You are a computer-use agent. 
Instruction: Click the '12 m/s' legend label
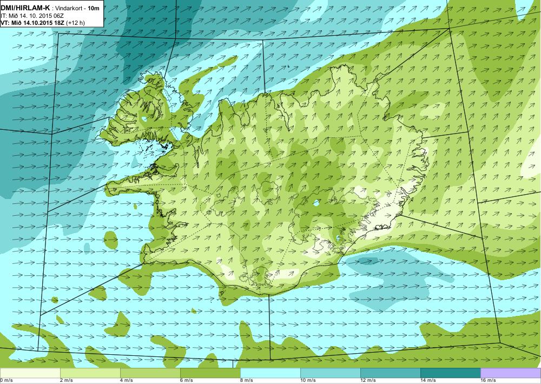pos(368,381)
